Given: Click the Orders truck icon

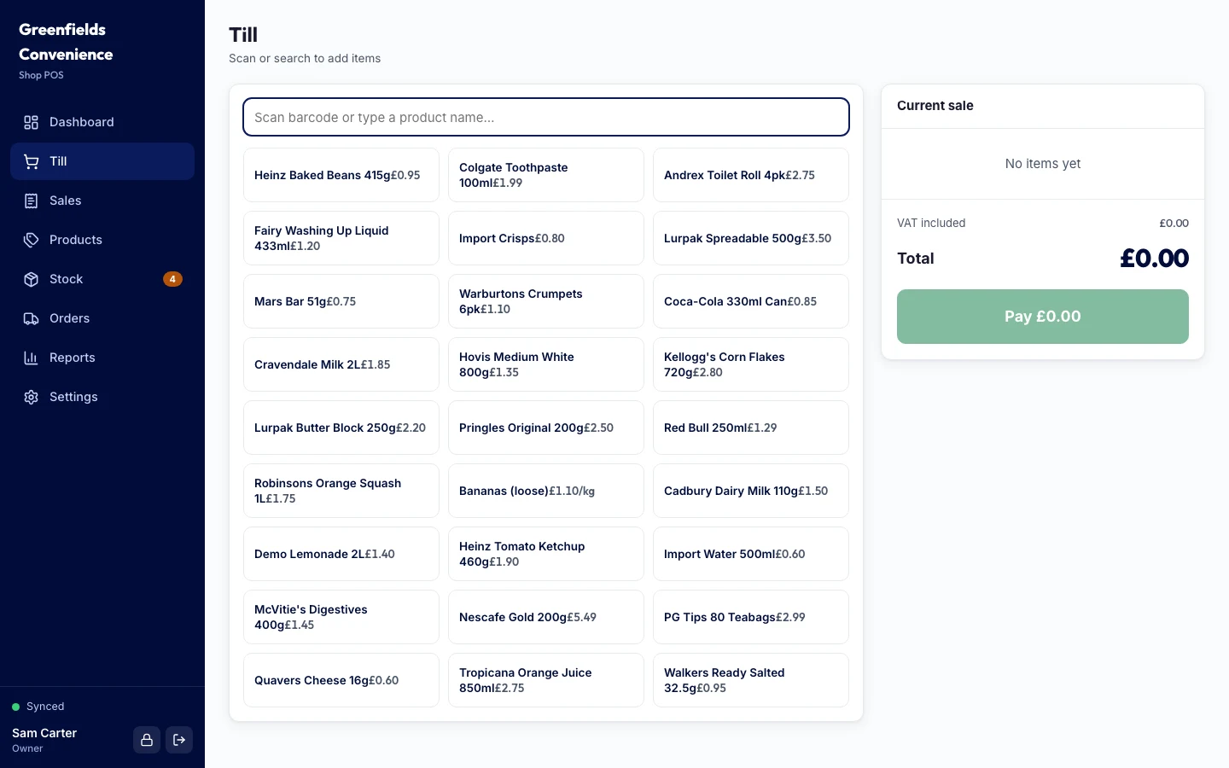Looking at the screenshot, I should coord(31,318).
